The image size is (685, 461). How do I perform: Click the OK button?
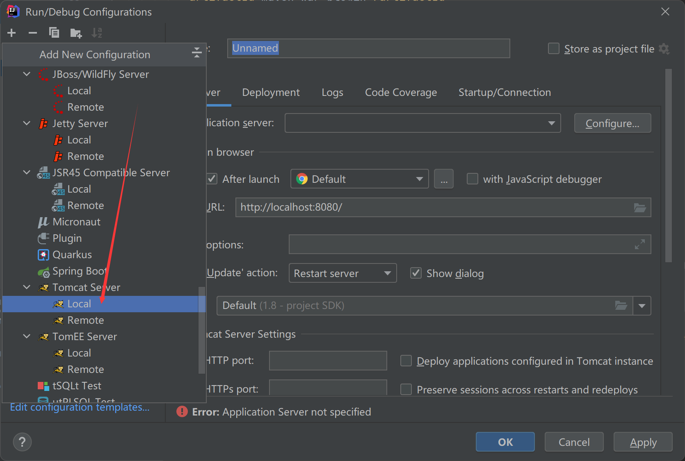pos(505,442)
